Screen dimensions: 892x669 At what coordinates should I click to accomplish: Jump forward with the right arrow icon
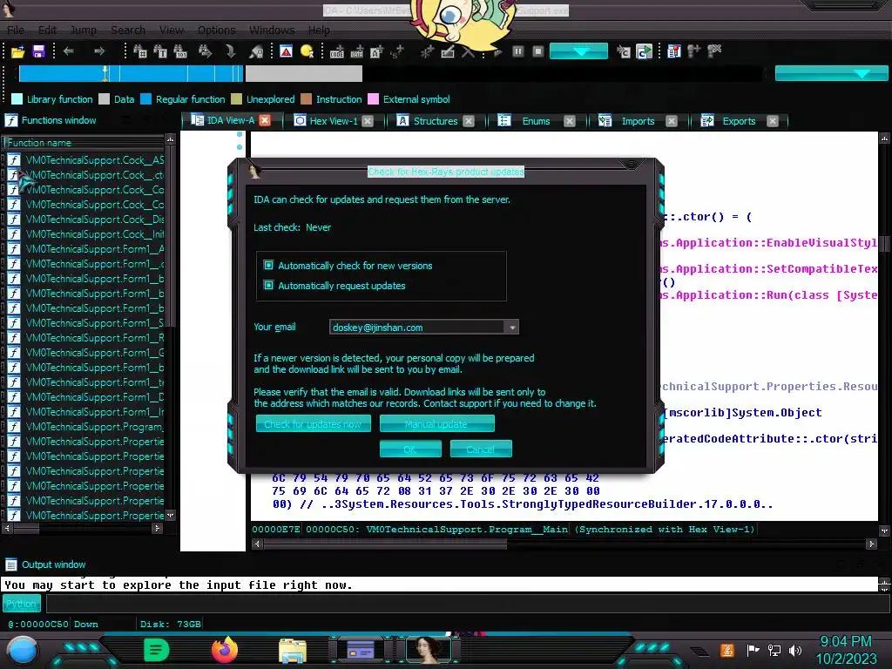(99, 51)
